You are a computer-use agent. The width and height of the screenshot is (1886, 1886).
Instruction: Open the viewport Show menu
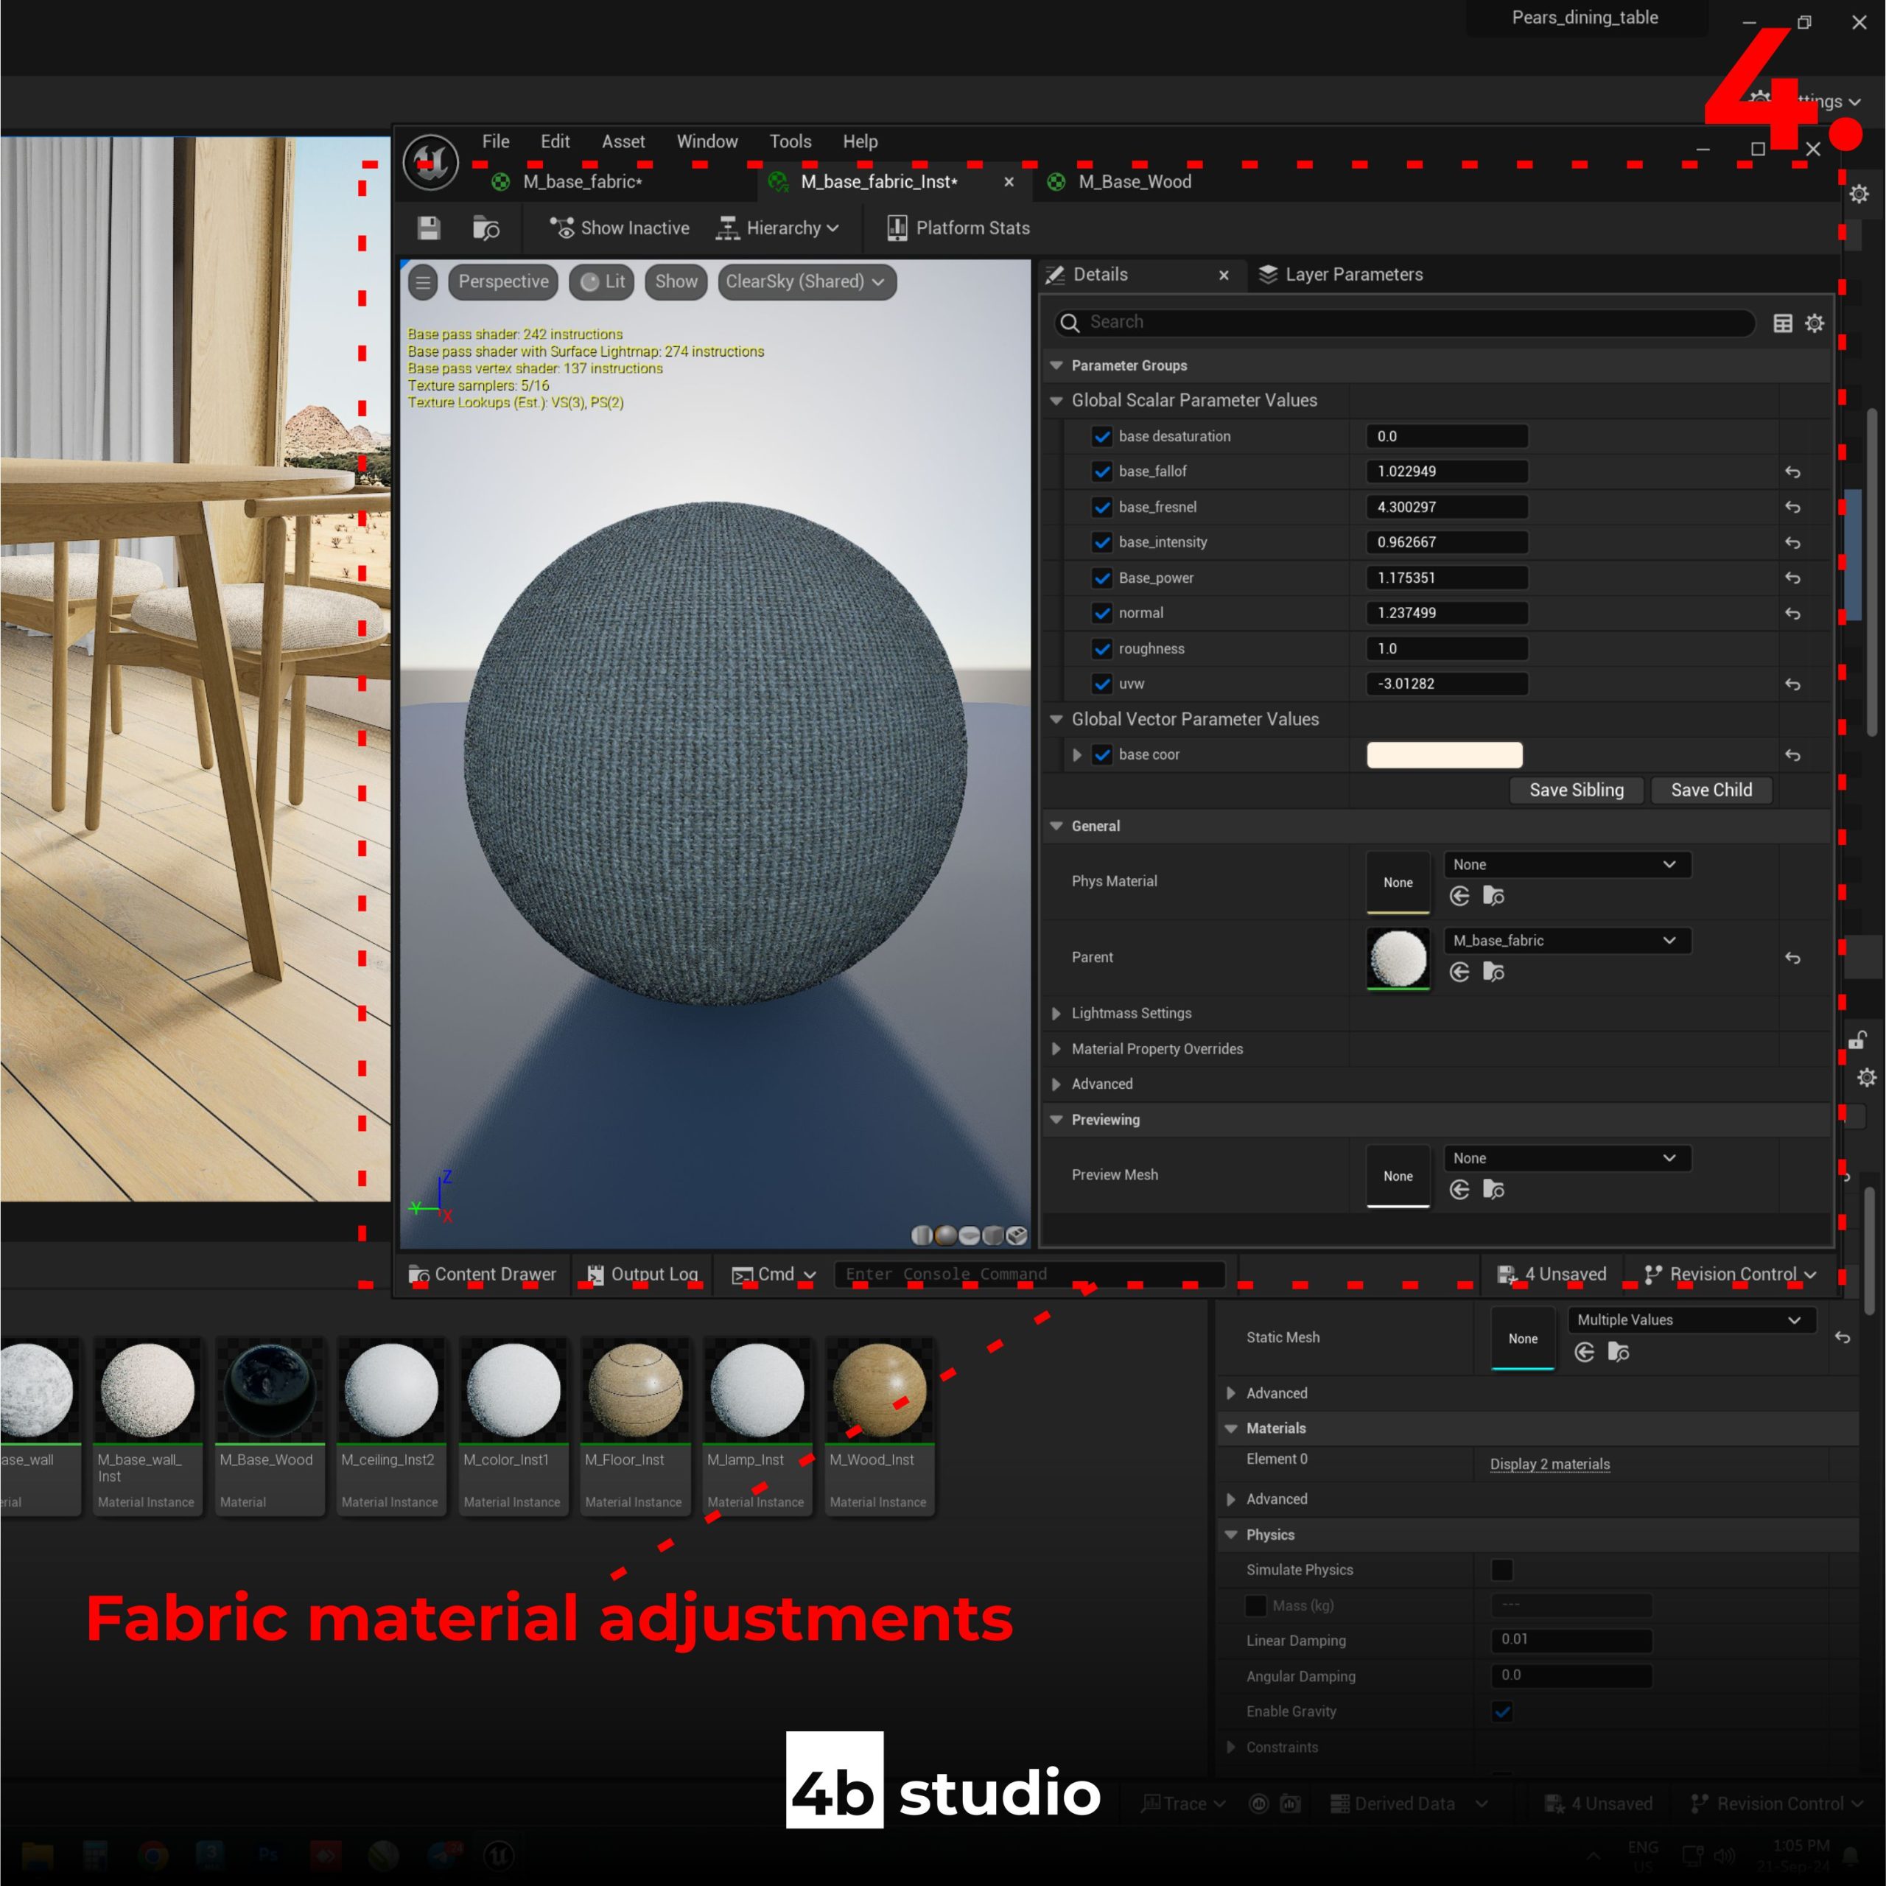[676, 282]
